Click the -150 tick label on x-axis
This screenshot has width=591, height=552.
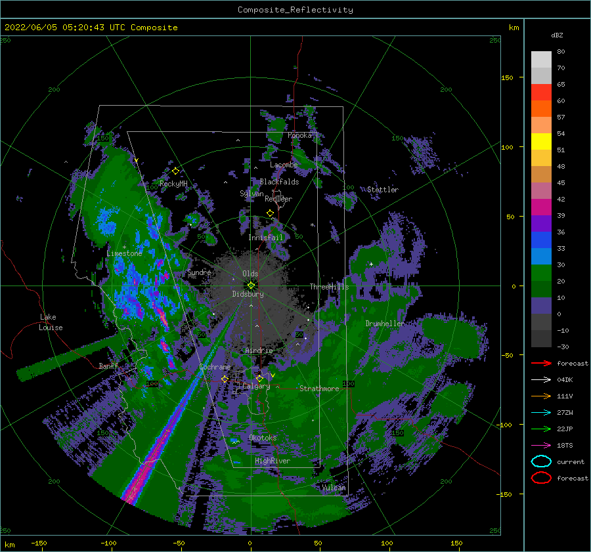(x=39, y=543)
